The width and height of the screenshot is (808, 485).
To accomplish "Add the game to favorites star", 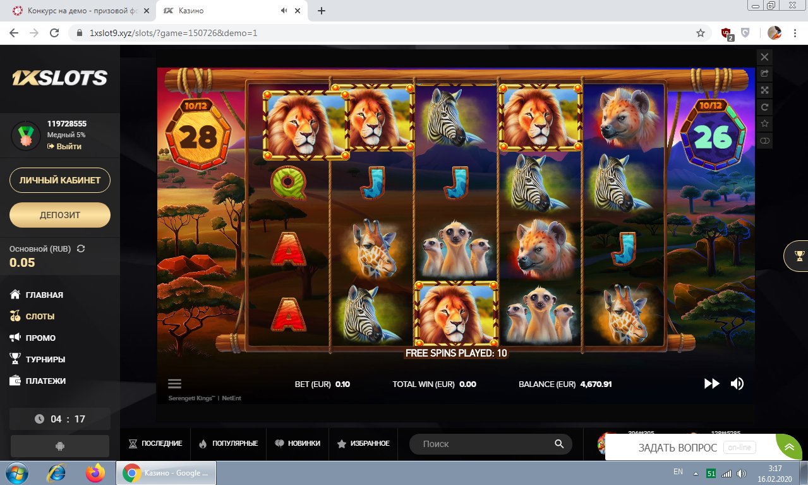I will point(764,123).
